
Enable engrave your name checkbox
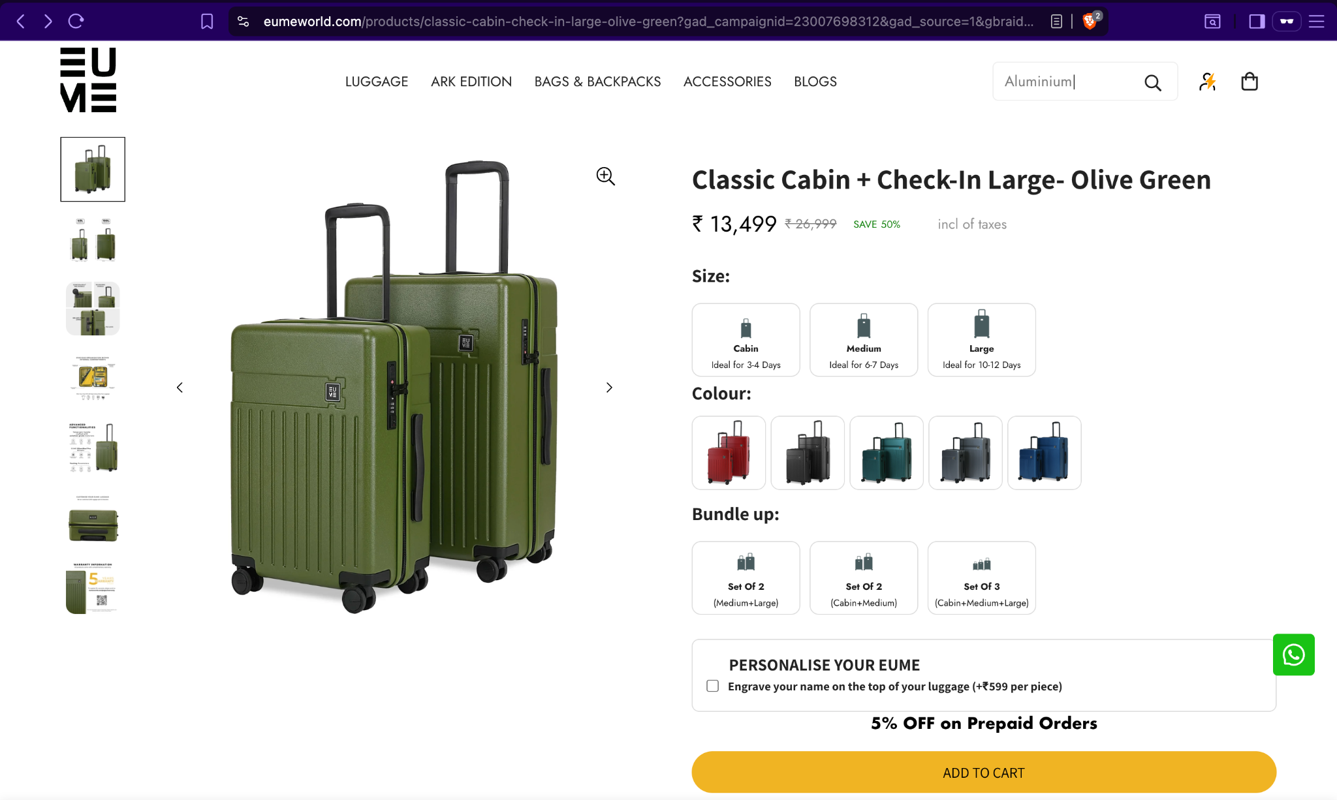tap(712, 686)
